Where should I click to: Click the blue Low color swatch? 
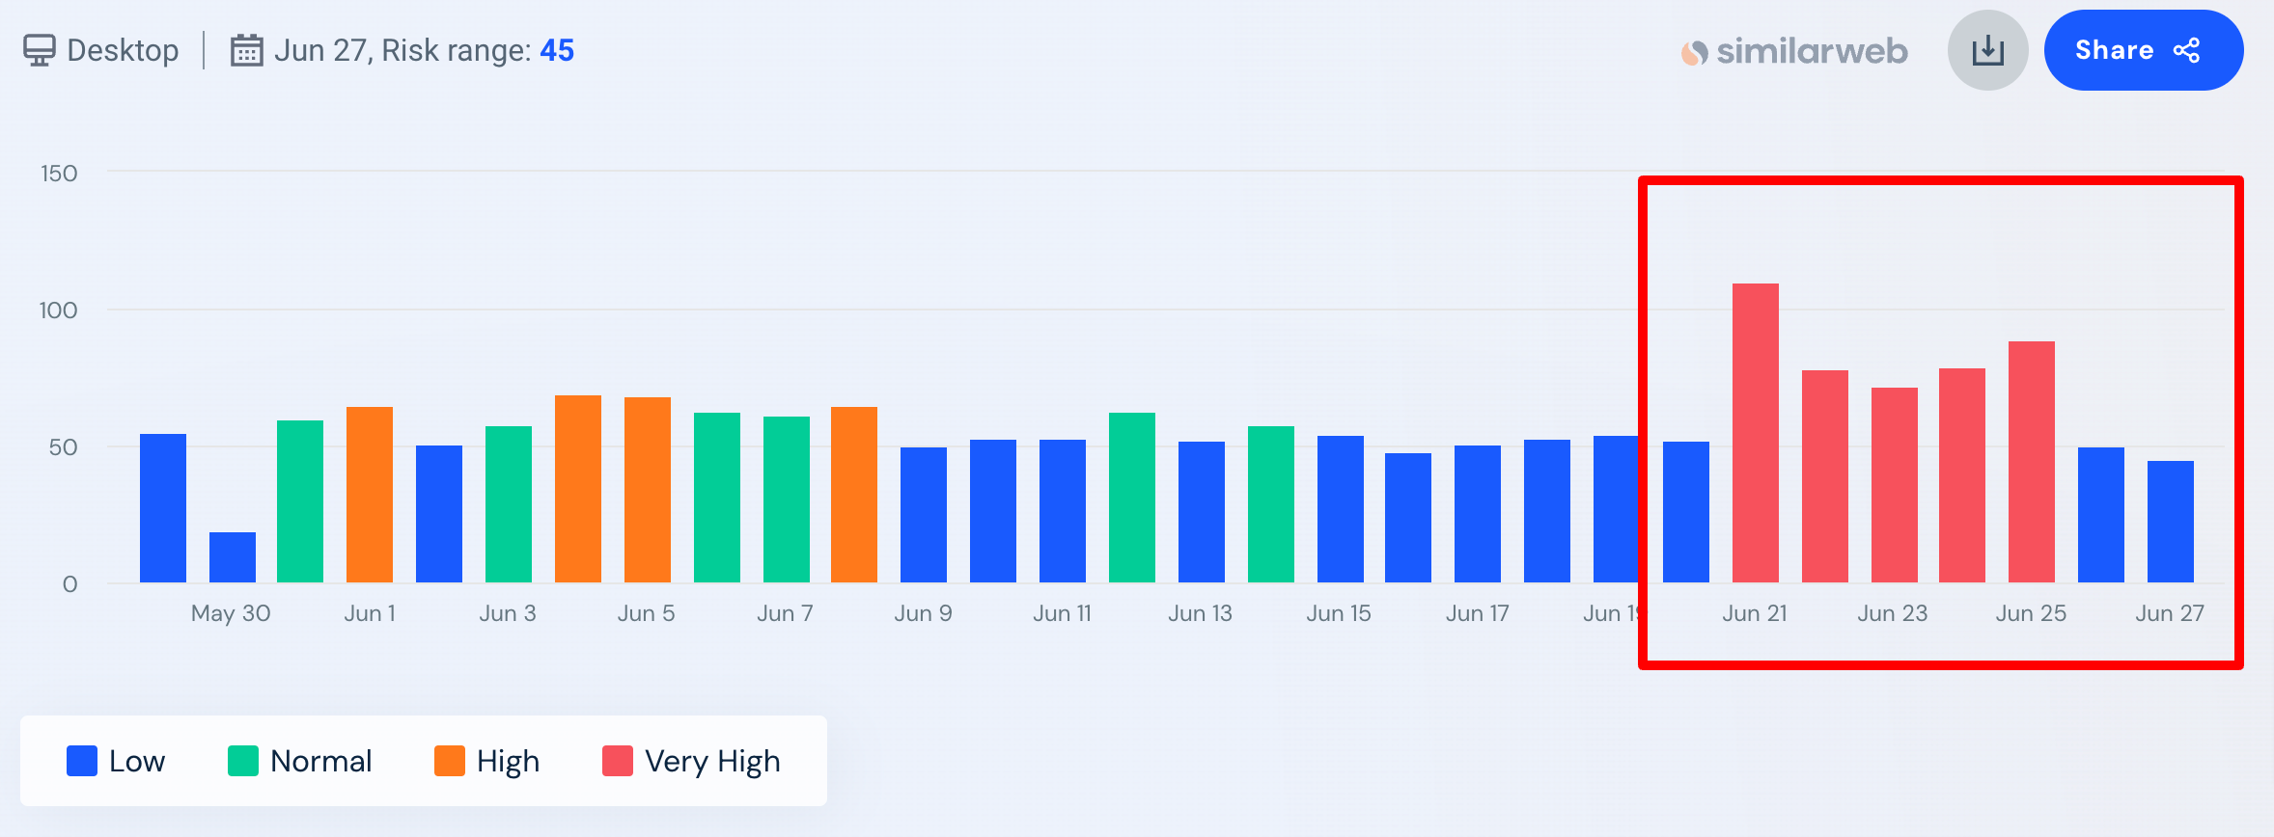[82, 761]
